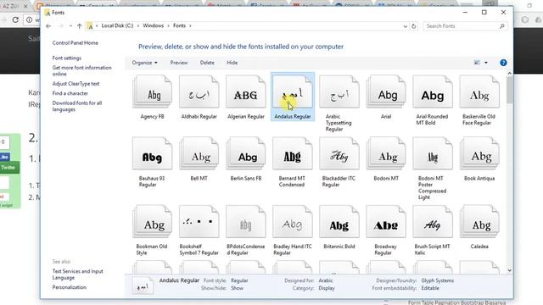Select the Andalus Regular font icon
543x305 pixels.
coord(292,91)
